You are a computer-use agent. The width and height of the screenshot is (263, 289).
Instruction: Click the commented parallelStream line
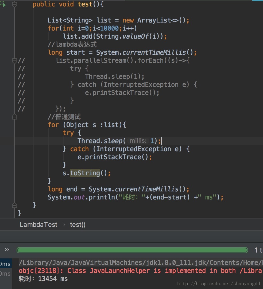(x=122, y=61)
